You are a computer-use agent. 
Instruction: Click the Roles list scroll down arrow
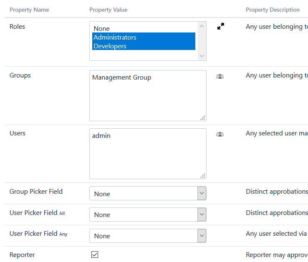pyautogui.click(x=202, y=55)
